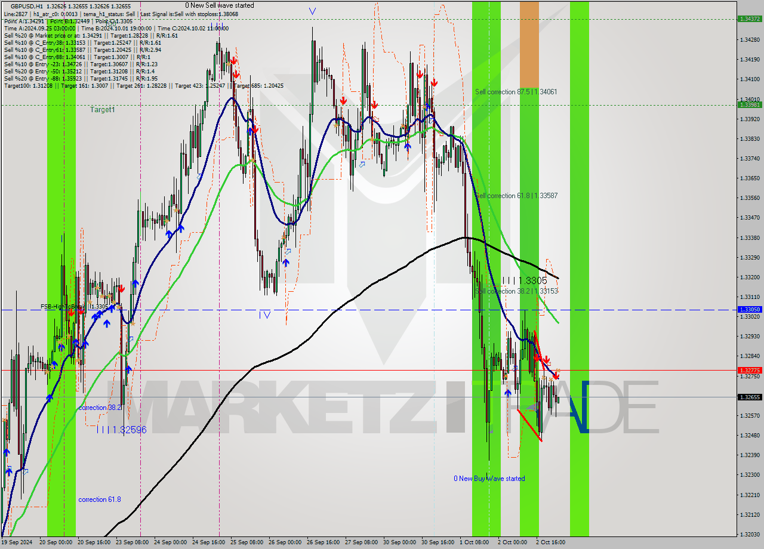Image resolution: width=764 pixels, height=549 pixels.
Task: Click the 1.34280 price axis value
Action: pyautogui.click(x=750, y=39)
